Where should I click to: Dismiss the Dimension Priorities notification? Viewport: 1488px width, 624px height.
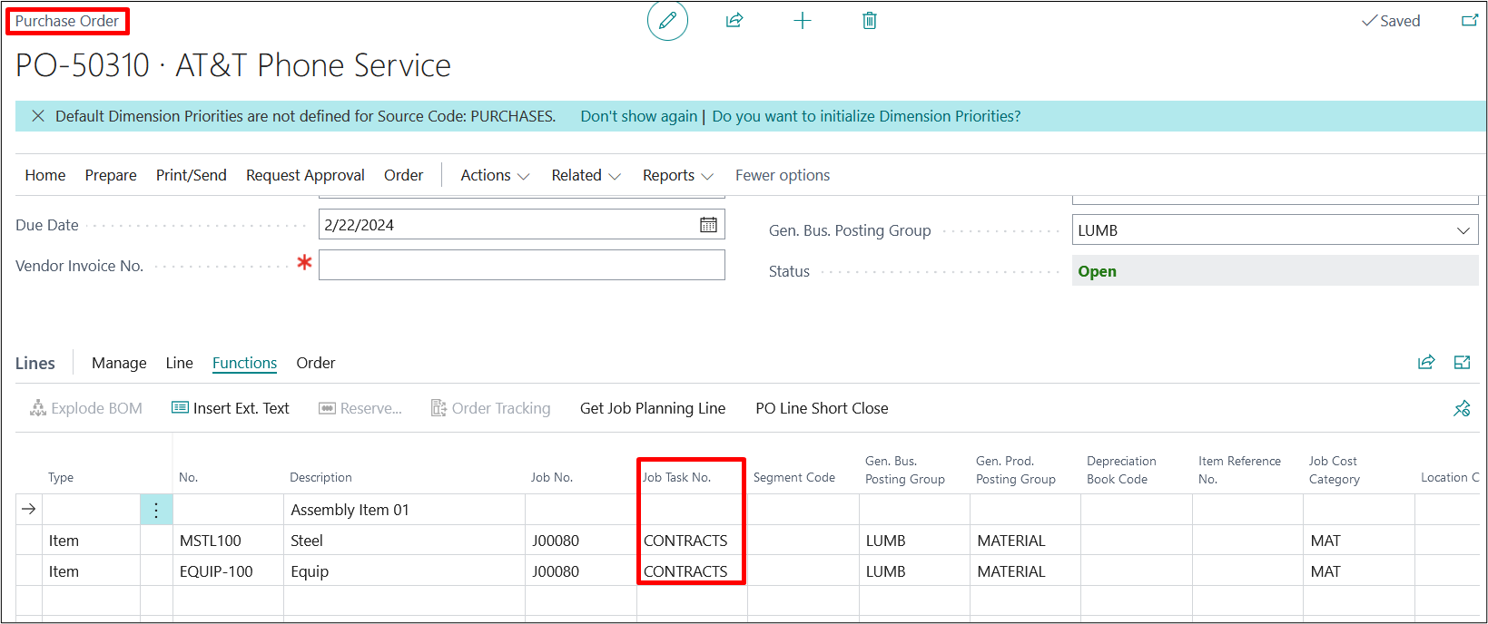pyautogui.click(x=38, y=116)
